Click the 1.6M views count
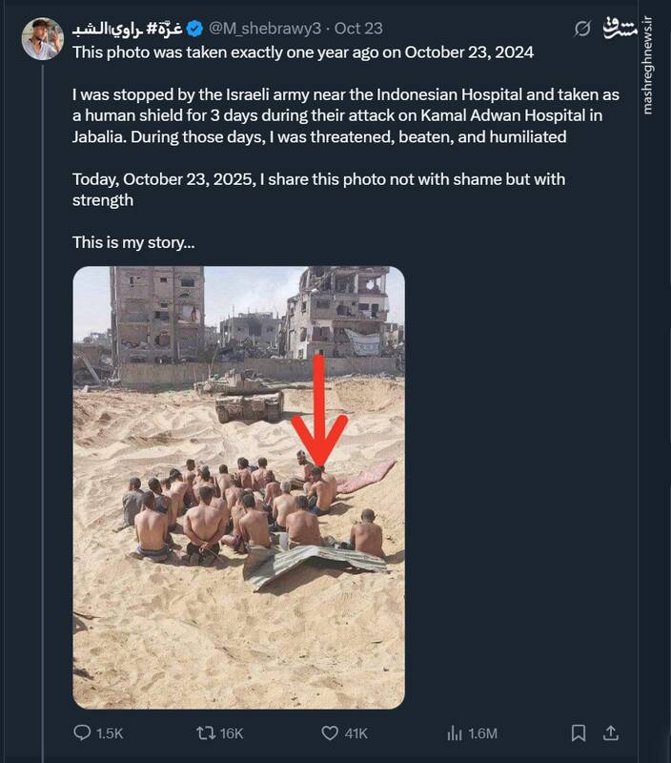This screenshot has height=763, width=671. [483, 732]
